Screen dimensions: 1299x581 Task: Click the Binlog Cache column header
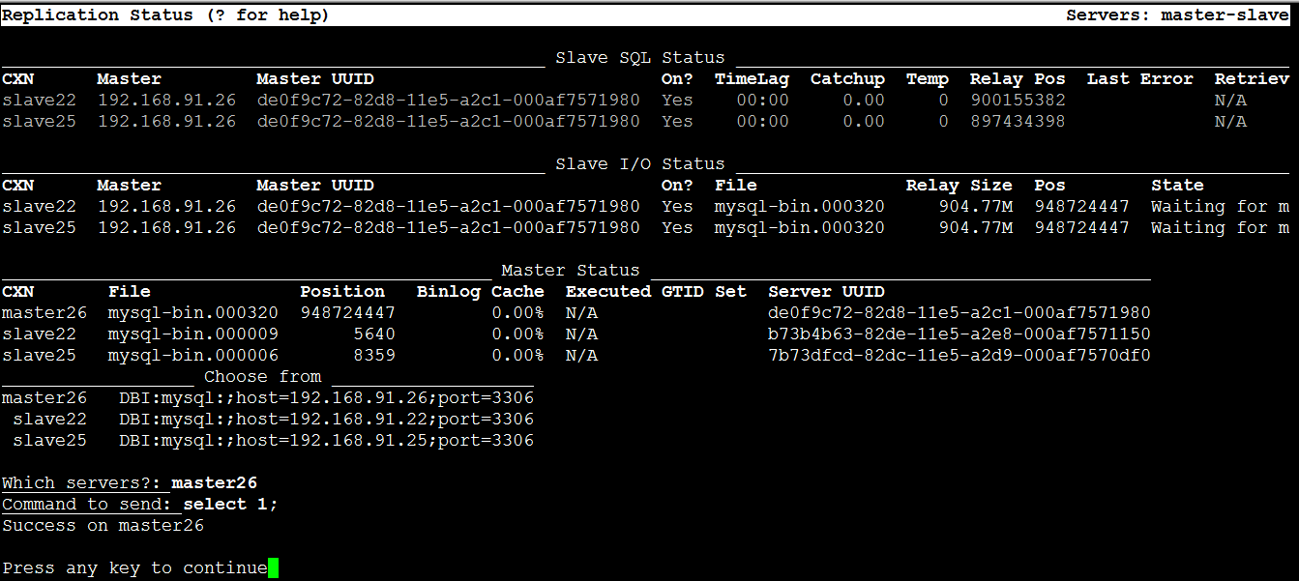(481, 292)
